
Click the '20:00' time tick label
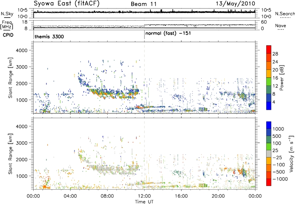point(218,196)
